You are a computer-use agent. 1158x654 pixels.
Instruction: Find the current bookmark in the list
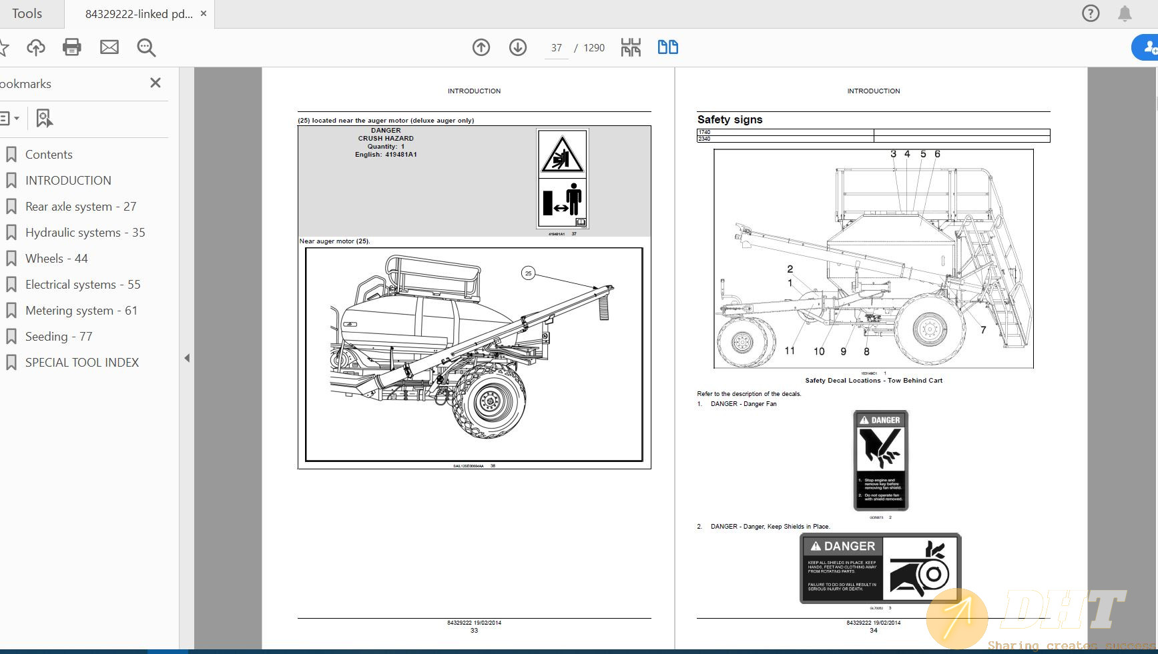coord(43,118)
